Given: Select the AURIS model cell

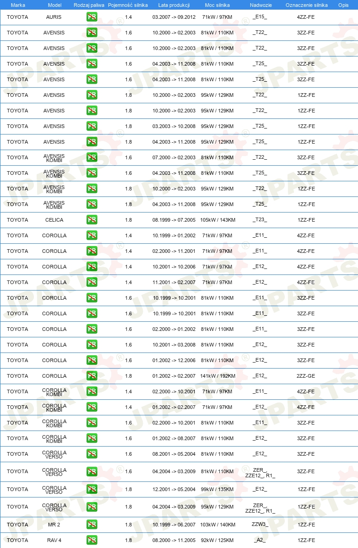Looking at the screenshot, I should click(x=54, y=17).
